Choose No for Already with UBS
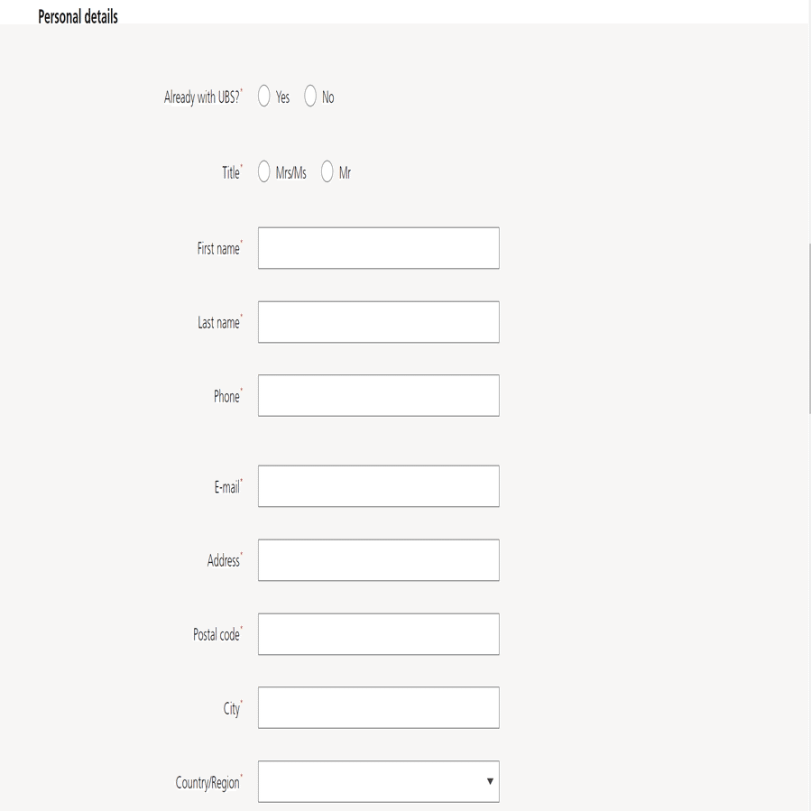Screen dimensions: 811x811 tap(310, 97)
